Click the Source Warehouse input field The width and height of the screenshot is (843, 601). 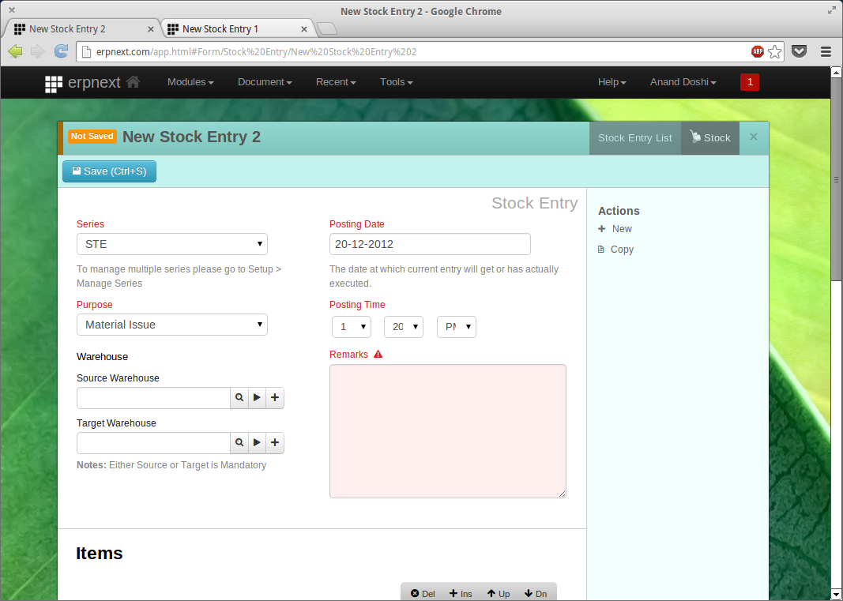pos(154,398)
